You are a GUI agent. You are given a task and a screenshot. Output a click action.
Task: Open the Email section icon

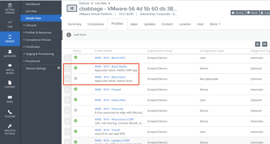[10, 98]
